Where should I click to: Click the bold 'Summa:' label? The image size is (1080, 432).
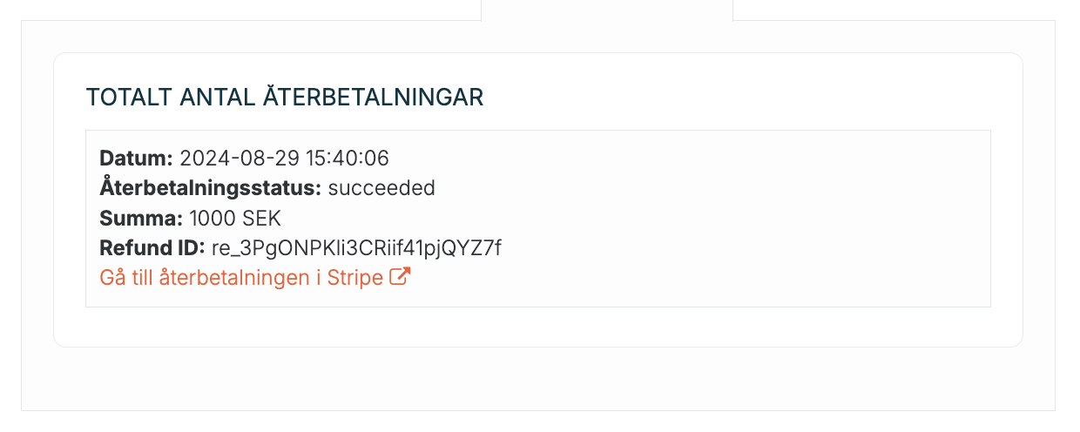pos(142,218)
